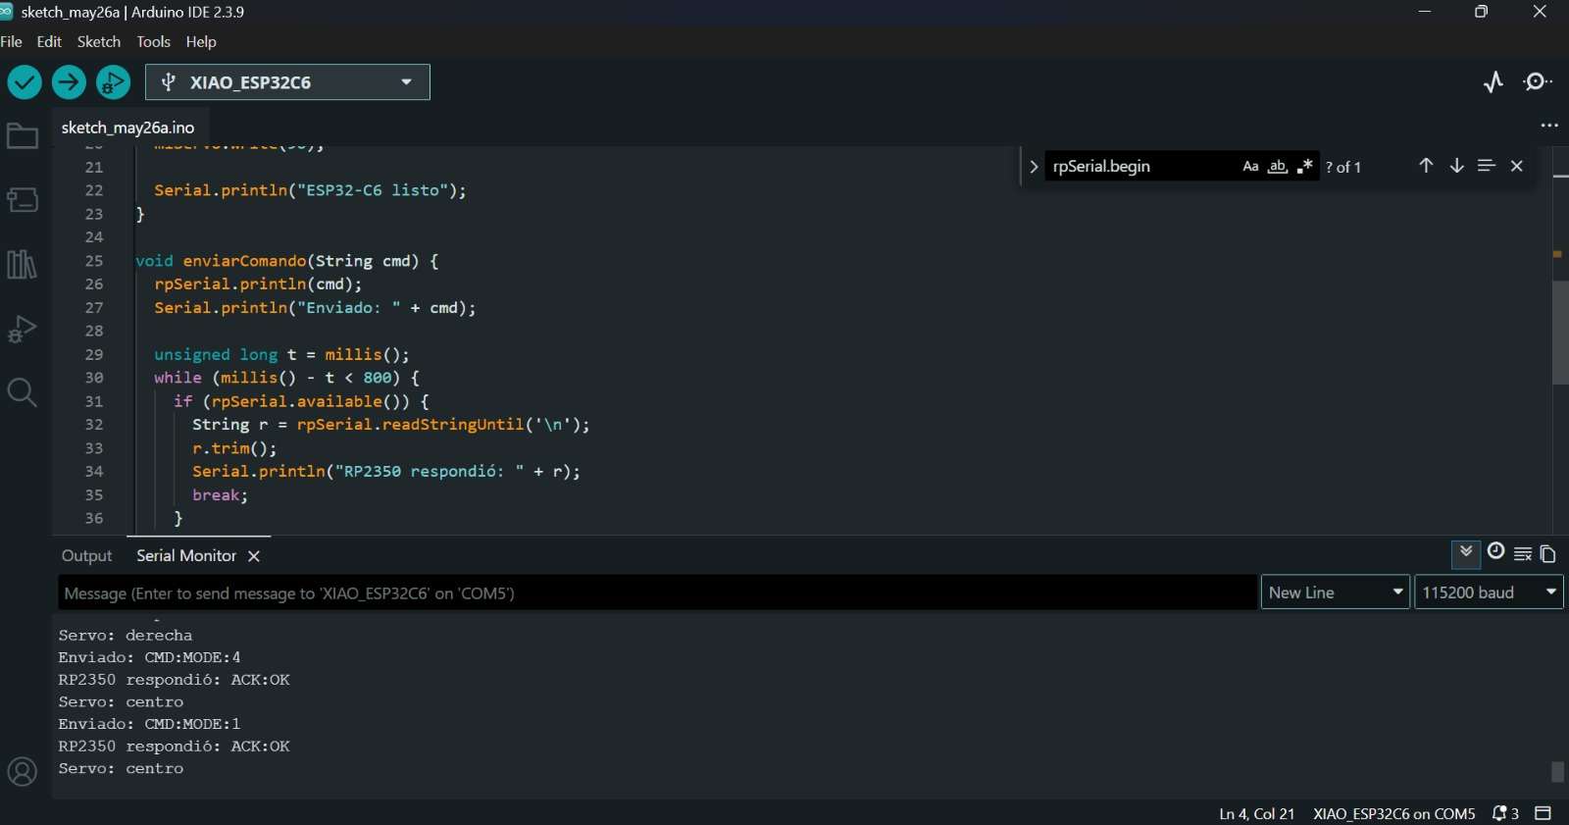Click "Enviado: CMD:MODE:1" in serial output
The height and width of the screenshot is (825, 1569).
149,724
